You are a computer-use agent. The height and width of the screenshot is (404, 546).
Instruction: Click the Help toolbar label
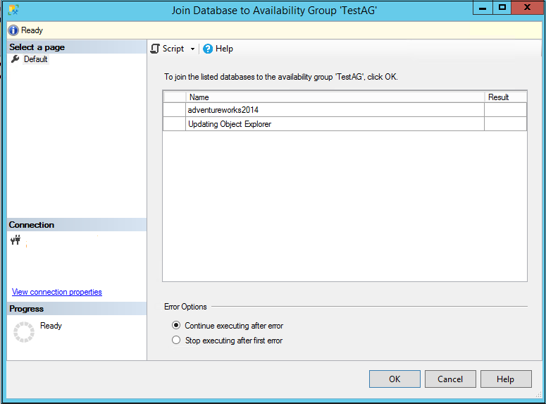click(224, 49)
